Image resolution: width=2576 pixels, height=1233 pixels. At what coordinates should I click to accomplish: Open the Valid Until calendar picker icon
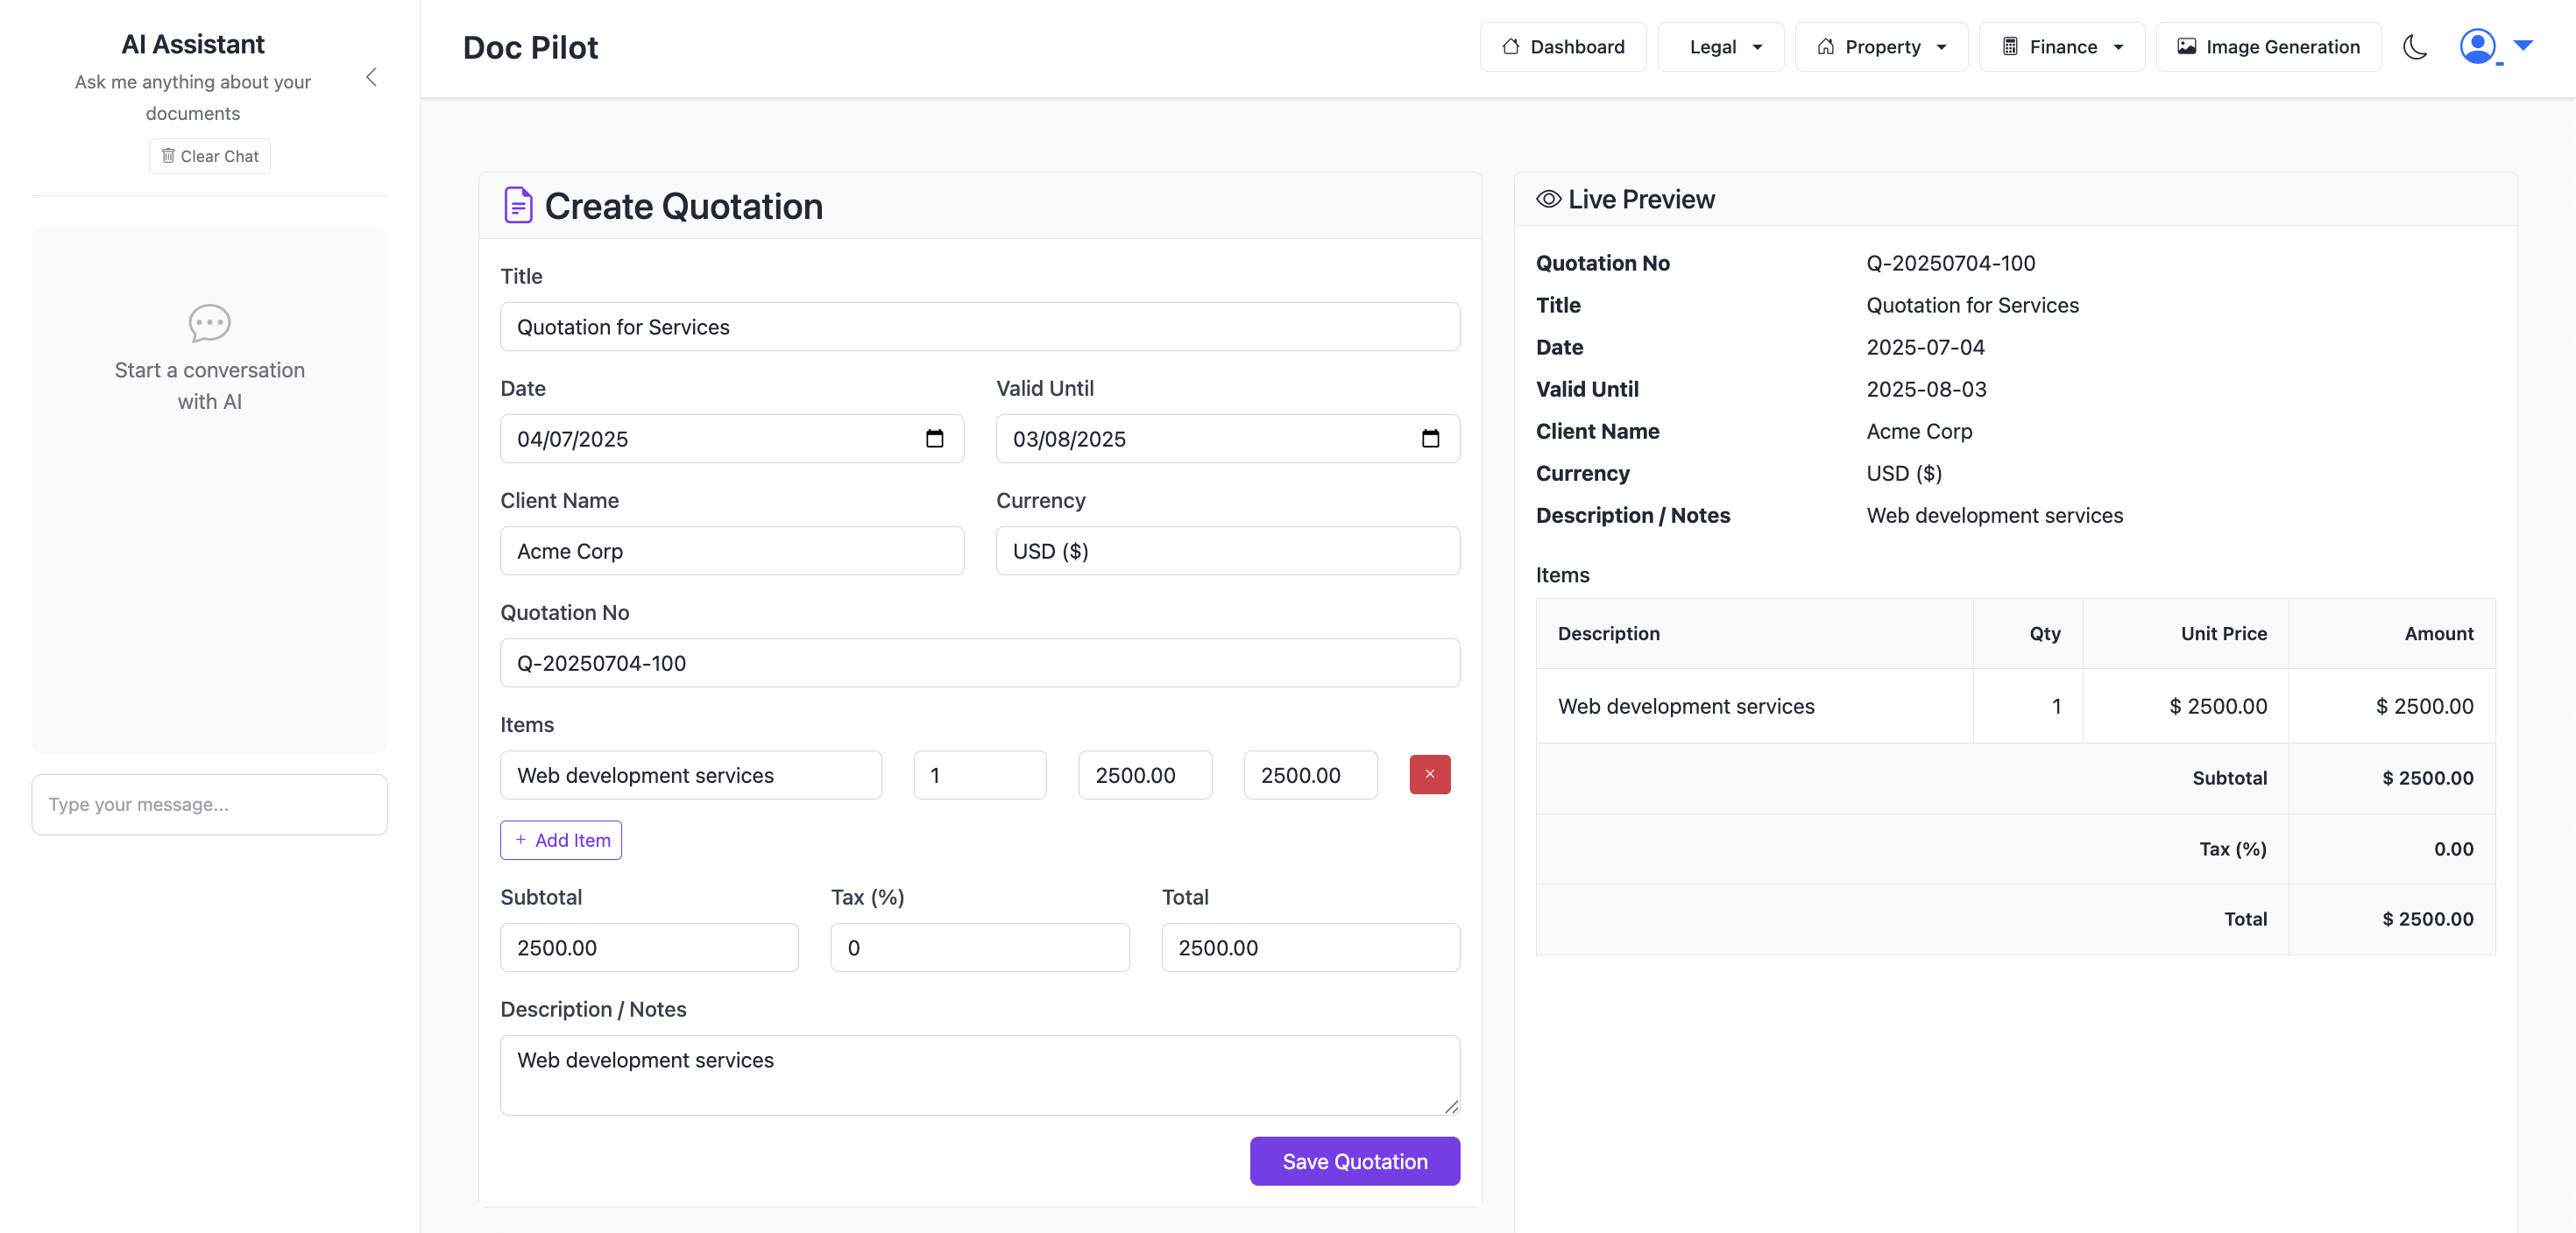pos(1430,439)
